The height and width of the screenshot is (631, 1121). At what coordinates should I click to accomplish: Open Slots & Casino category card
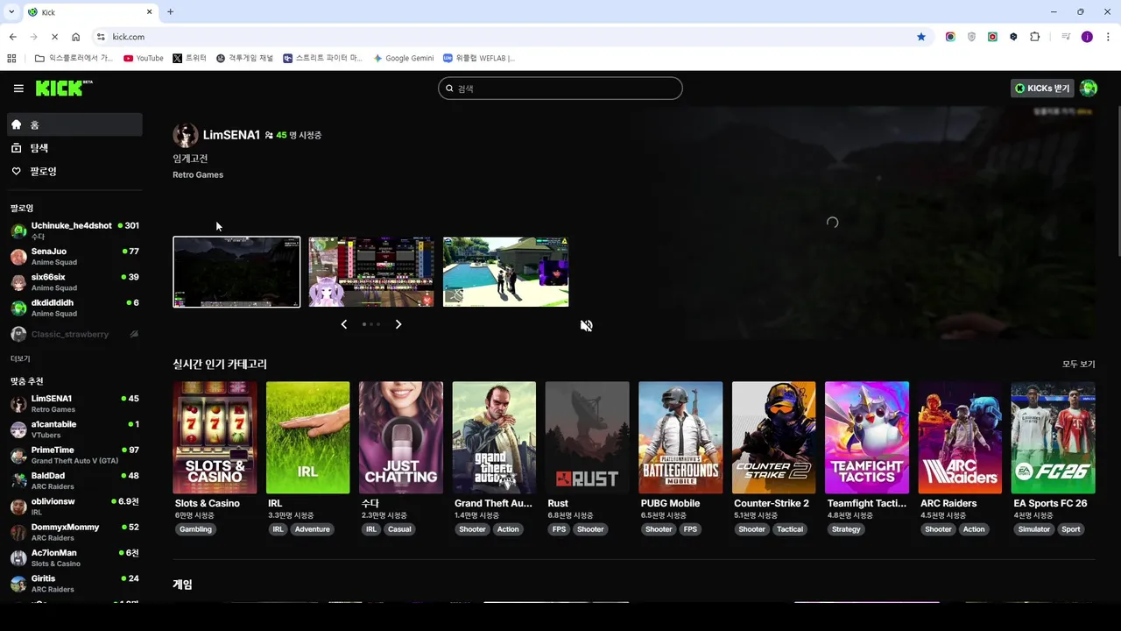pyautogui.click(x=215, y=437)
